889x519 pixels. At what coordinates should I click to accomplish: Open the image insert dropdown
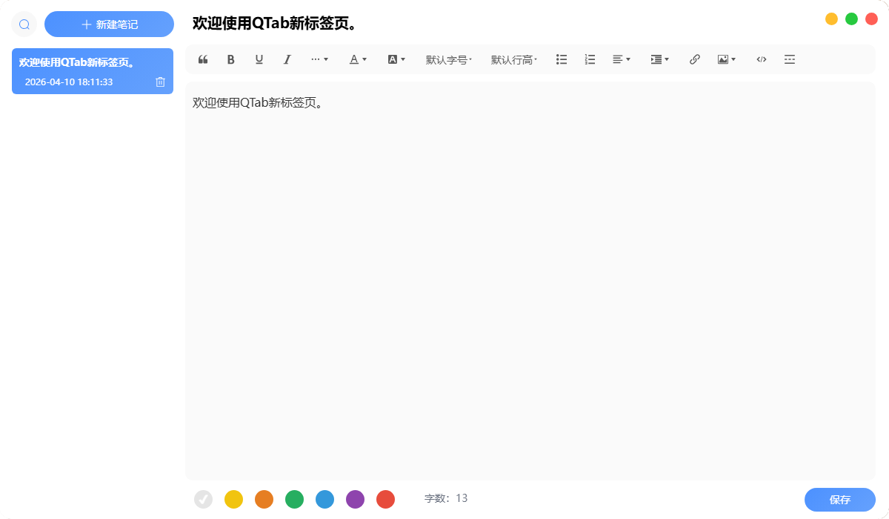727,59
